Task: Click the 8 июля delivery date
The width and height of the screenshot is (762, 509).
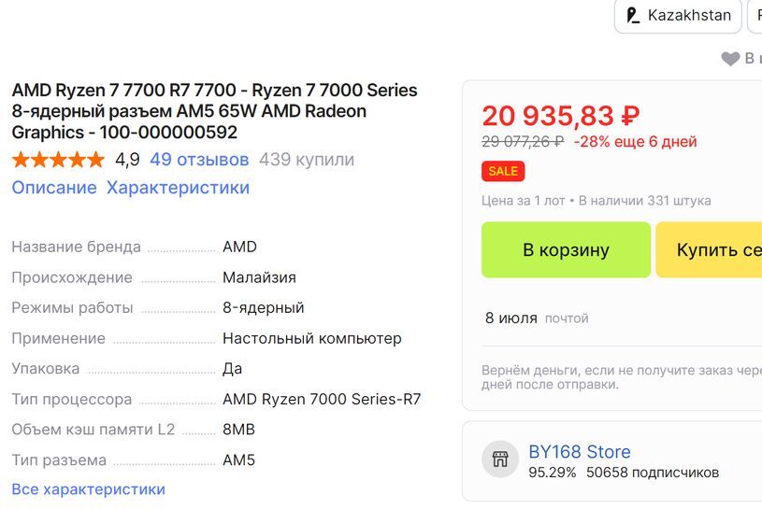Action: point(510,318)
